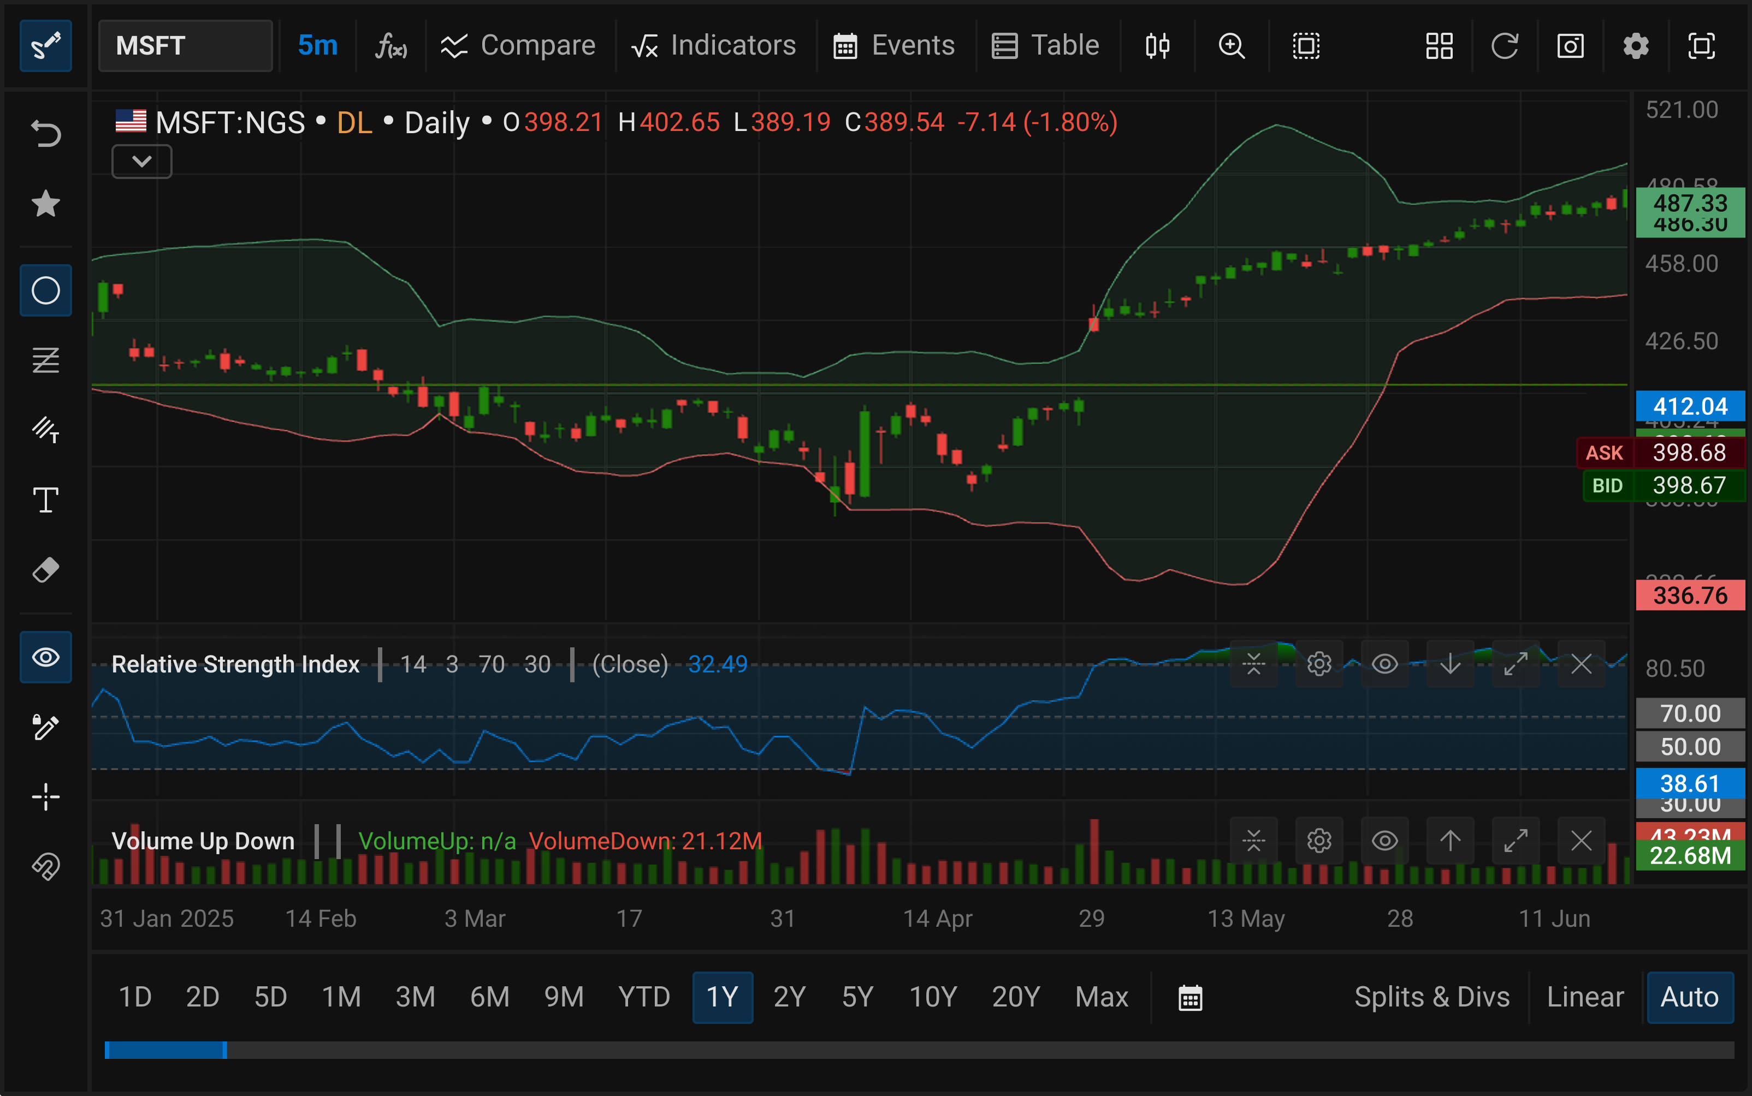The image size is (1752, 1096).
Task: Click the blue timeline range slider
Action: [165, 1050]
